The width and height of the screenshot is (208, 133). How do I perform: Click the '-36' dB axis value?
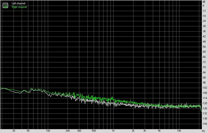click(204, 31)
